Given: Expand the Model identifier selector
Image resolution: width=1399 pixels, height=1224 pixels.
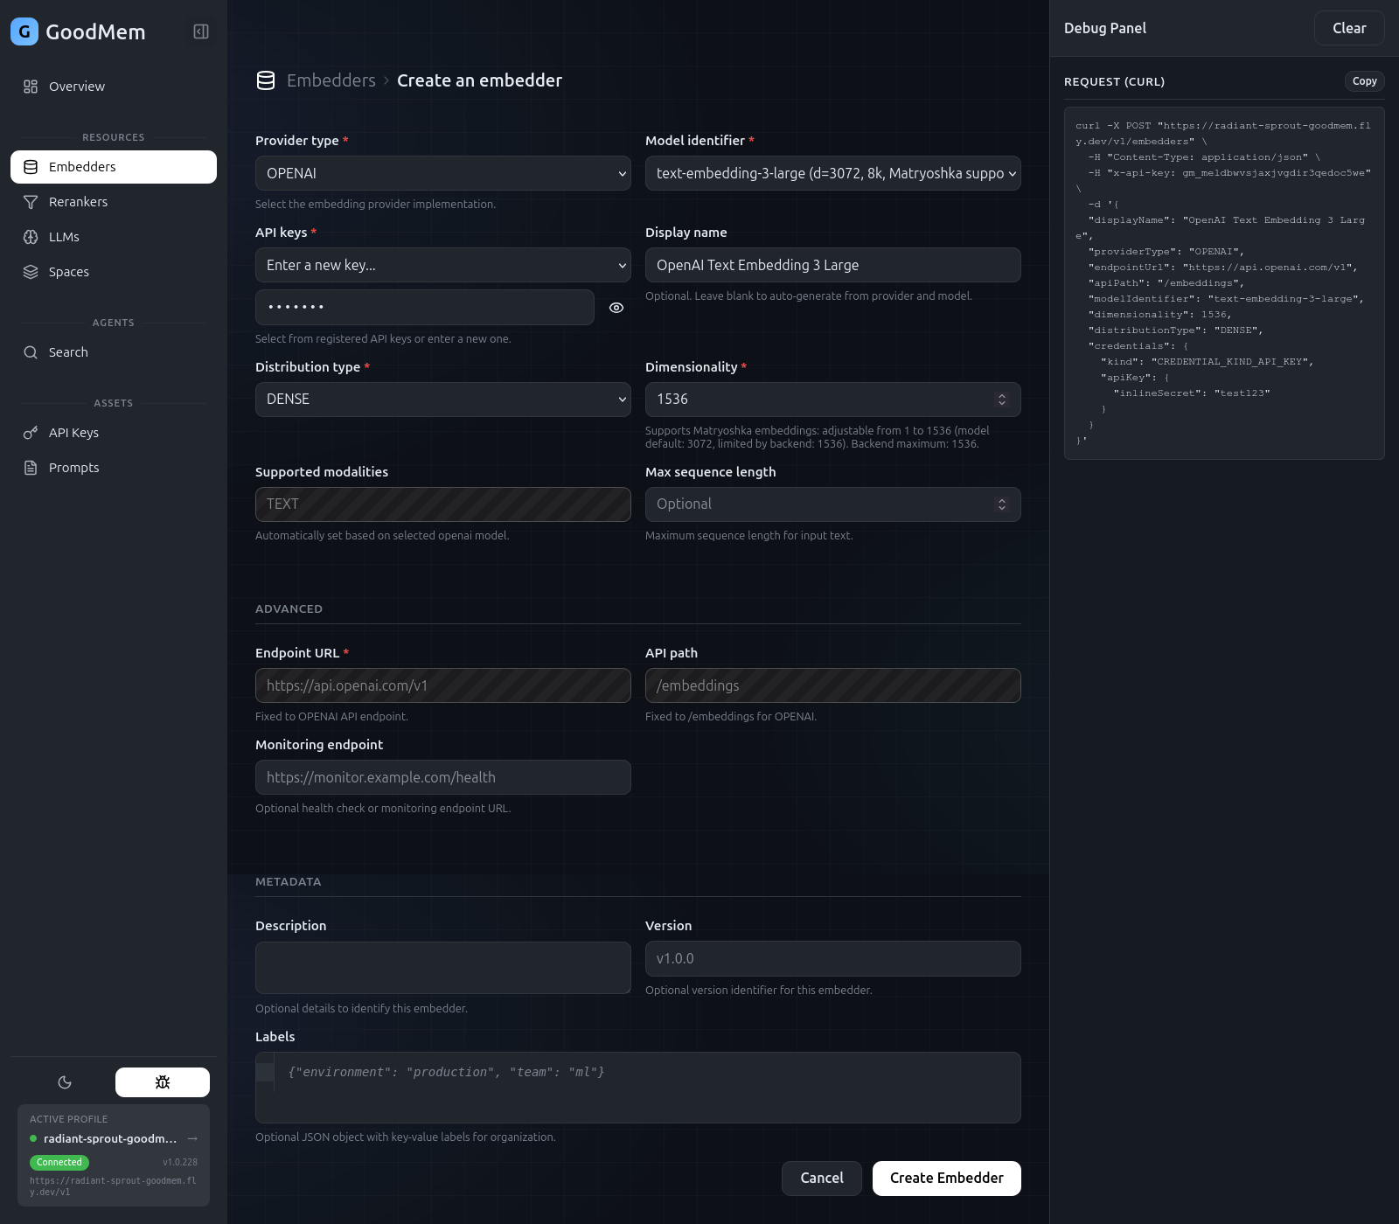Looking at the screenshot, I should coord(832,173).
